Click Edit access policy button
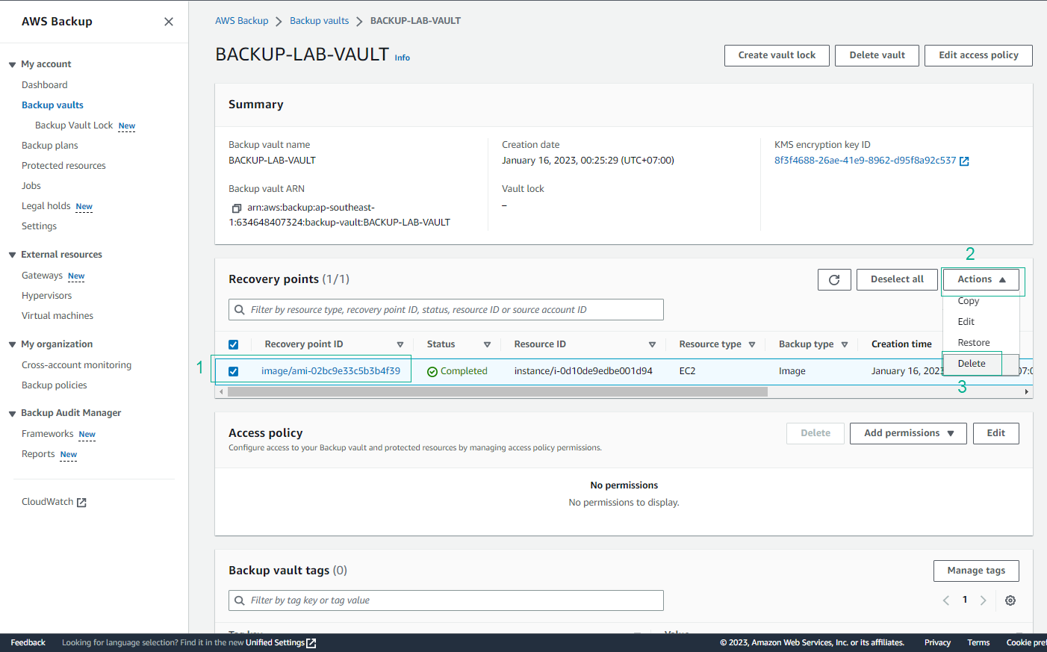1047x652 pixels. pyautogui.click(x=978, y=55)
